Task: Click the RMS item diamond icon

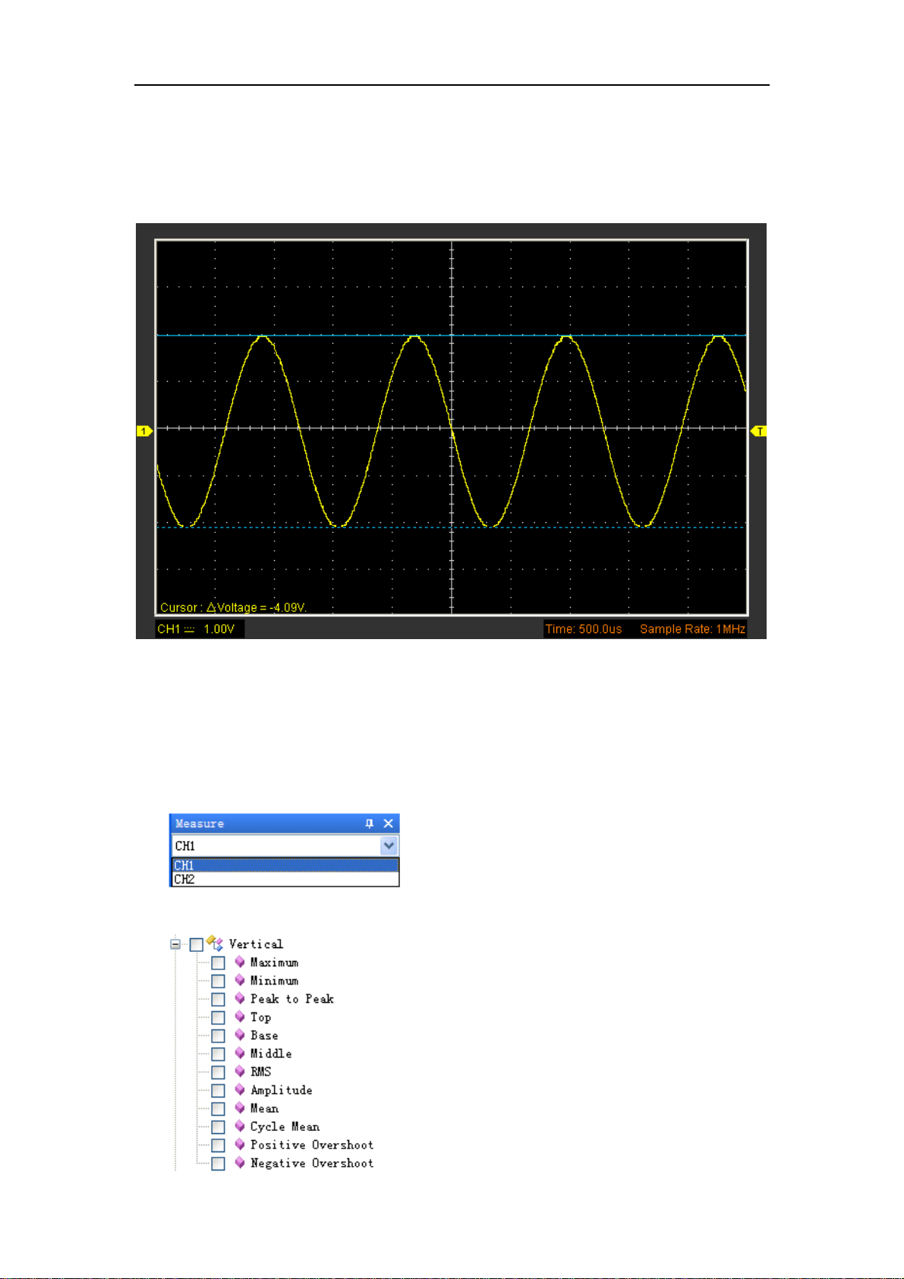Action: (240, 1071)
